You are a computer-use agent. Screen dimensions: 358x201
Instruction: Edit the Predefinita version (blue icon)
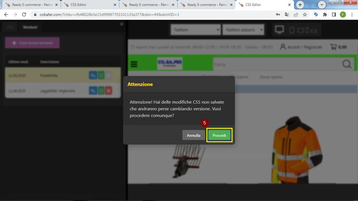click(93, 75)
